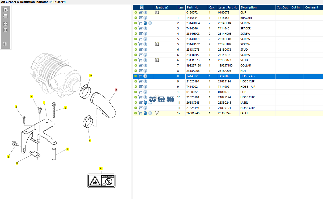This screenshot has height=199, width=323.
Task: Add BRACKET T415354 to the cart
Action: pos(141,18)
